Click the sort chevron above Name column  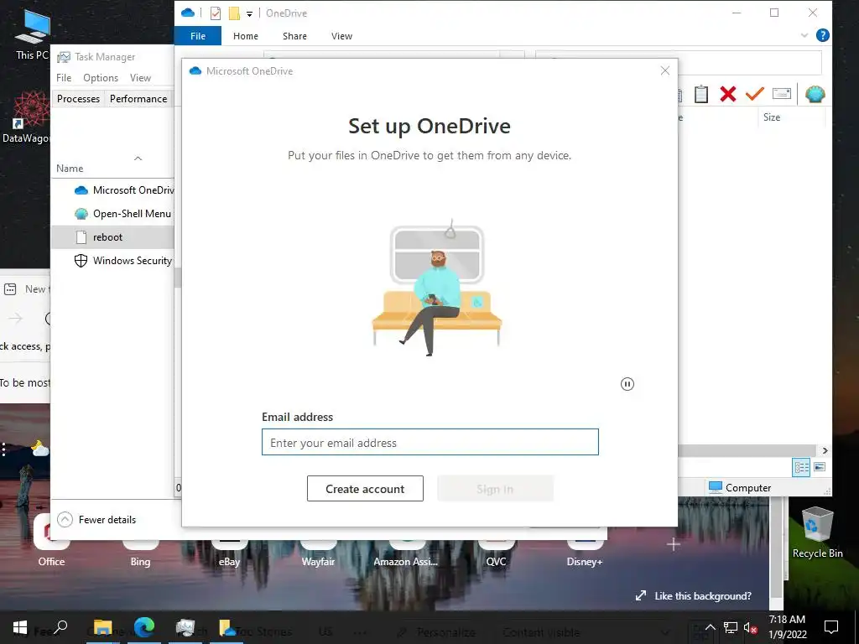click(138, 158)
